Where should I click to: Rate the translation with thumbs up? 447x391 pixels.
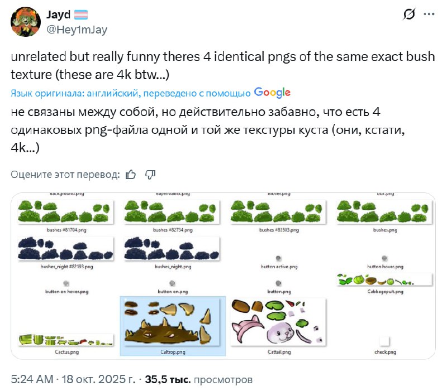131,175
